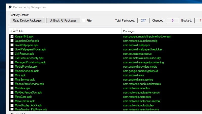Image resolution: width=202 pixels, height=114 pixels.
Task: Select the MotoCare.apk checkbox
Action: pos(12,97)
